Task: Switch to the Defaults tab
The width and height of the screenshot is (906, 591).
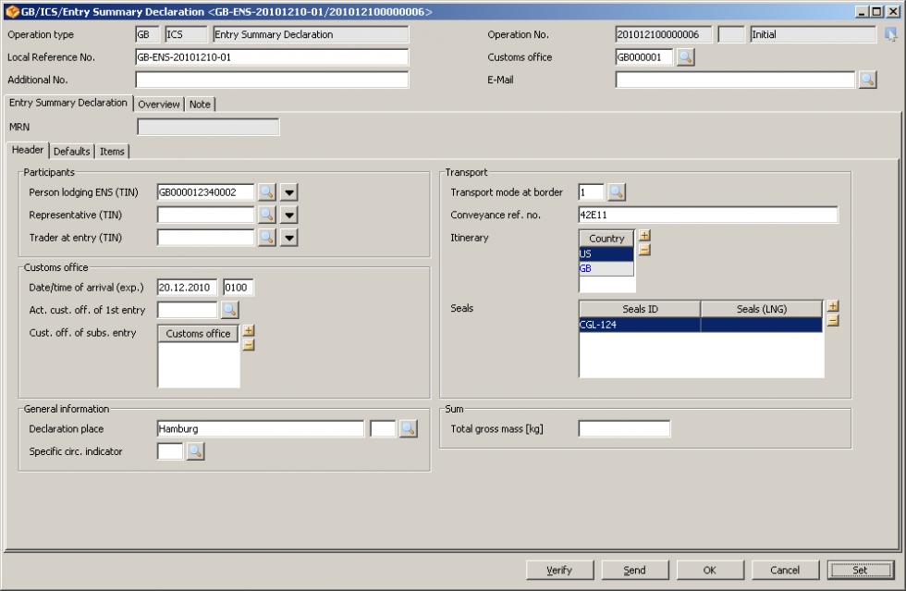Action: [x=71, y=152]
